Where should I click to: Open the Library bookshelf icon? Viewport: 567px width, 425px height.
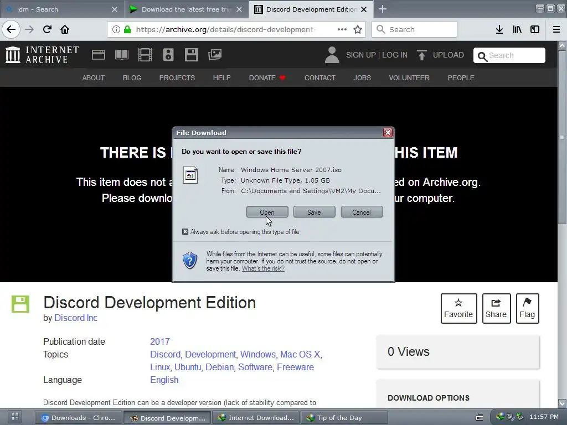(517, 29)
